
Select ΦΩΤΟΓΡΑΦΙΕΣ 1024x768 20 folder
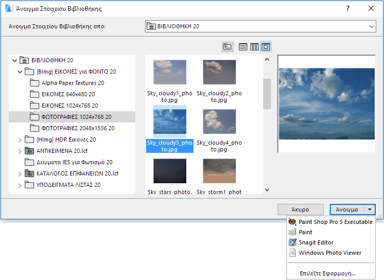72,117
